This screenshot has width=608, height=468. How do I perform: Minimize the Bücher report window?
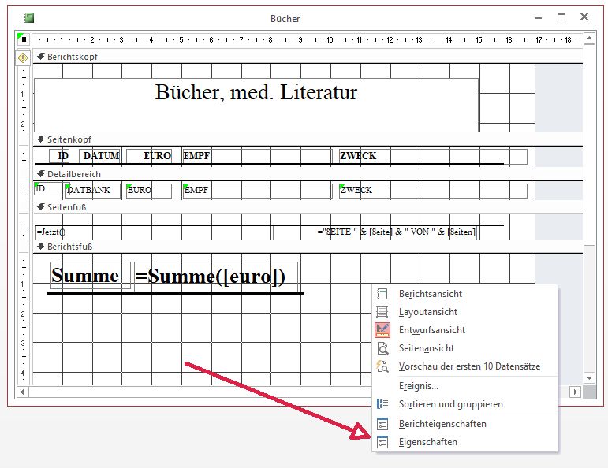tap(538, 17)
